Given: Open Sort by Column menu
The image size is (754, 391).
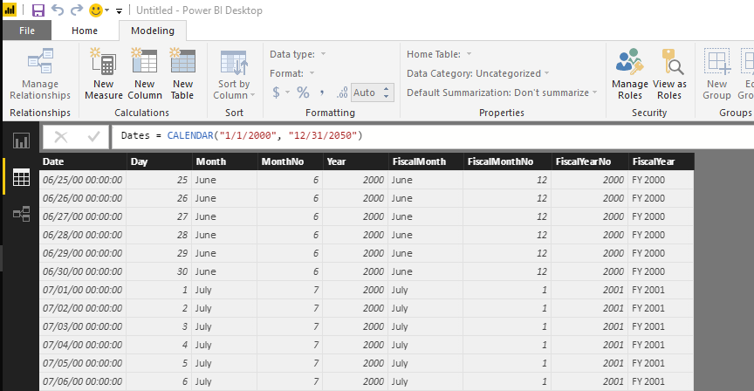Looking at the screenshot, I should point(234,74).
